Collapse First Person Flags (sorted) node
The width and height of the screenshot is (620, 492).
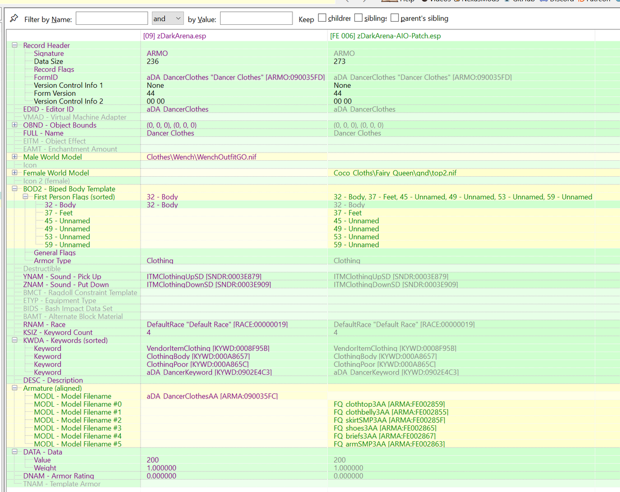pos(25,197)
